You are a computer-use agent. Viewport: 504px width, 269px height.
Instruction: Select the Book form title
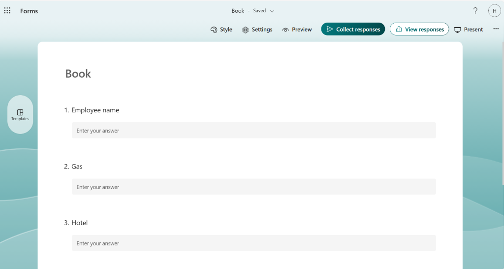coord(78,74)
